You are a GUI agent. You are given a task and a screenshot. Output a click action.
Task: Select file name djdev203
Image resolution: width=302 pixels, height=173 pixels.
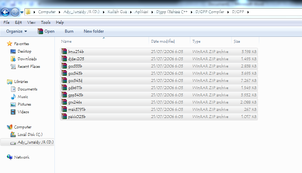(x=76, y=59)
